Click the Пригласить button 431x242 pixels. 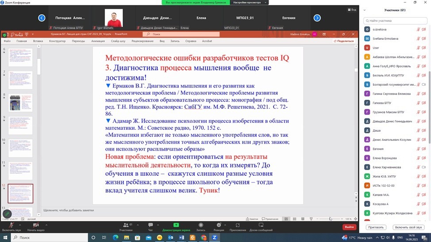(x=376, y=227)
